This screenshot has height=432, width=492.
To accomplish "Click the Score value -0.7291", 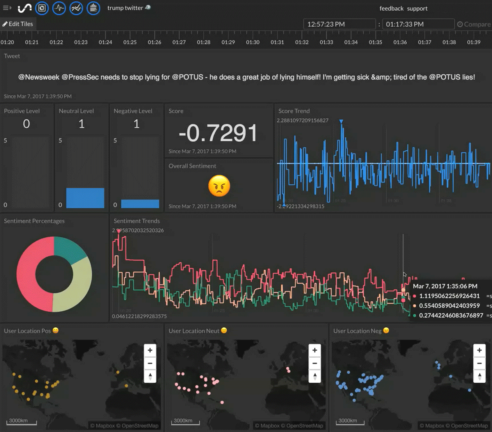I will pyautogui.click(x=218, y=133).
